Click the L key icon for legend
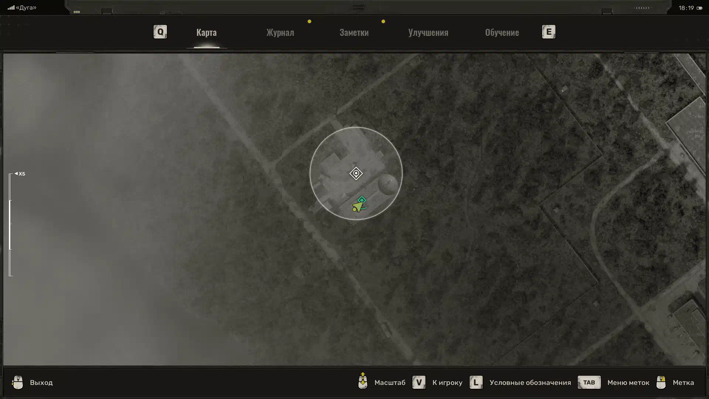The height and width of the screenshot is (399, 709). pos(476,382)
